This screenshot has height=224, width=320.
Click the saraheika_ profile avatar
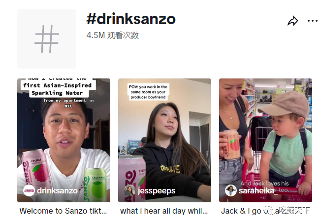pos(230,190)
